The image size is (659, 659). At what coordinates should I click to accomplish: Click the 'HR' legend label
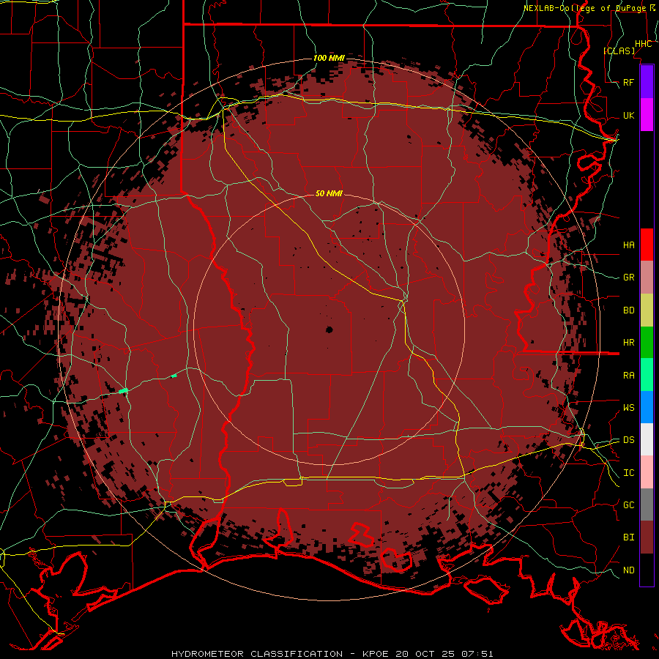tap(628, 343)
